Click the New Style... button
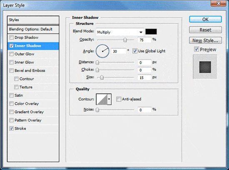Viewport: 229px width, 170px height. tap(205, 40)
